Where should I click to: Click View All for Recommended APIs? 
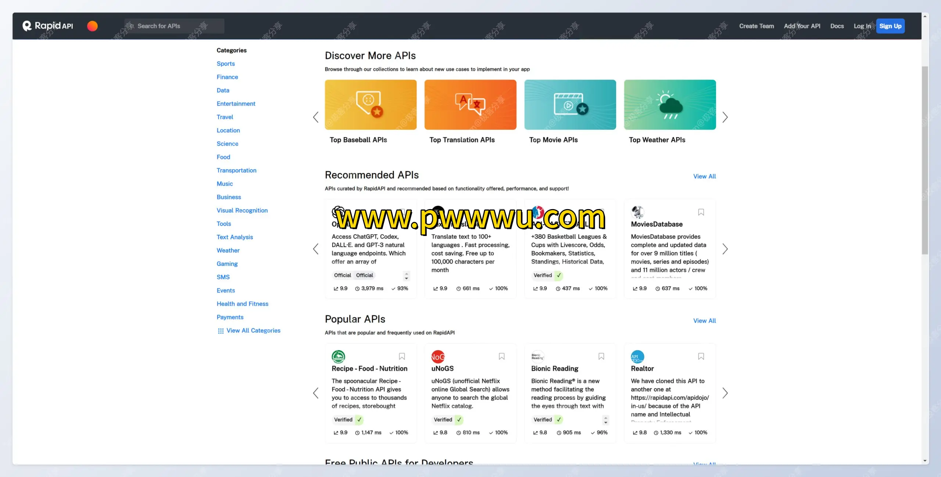pyautogui.click(x=704, y=176)
